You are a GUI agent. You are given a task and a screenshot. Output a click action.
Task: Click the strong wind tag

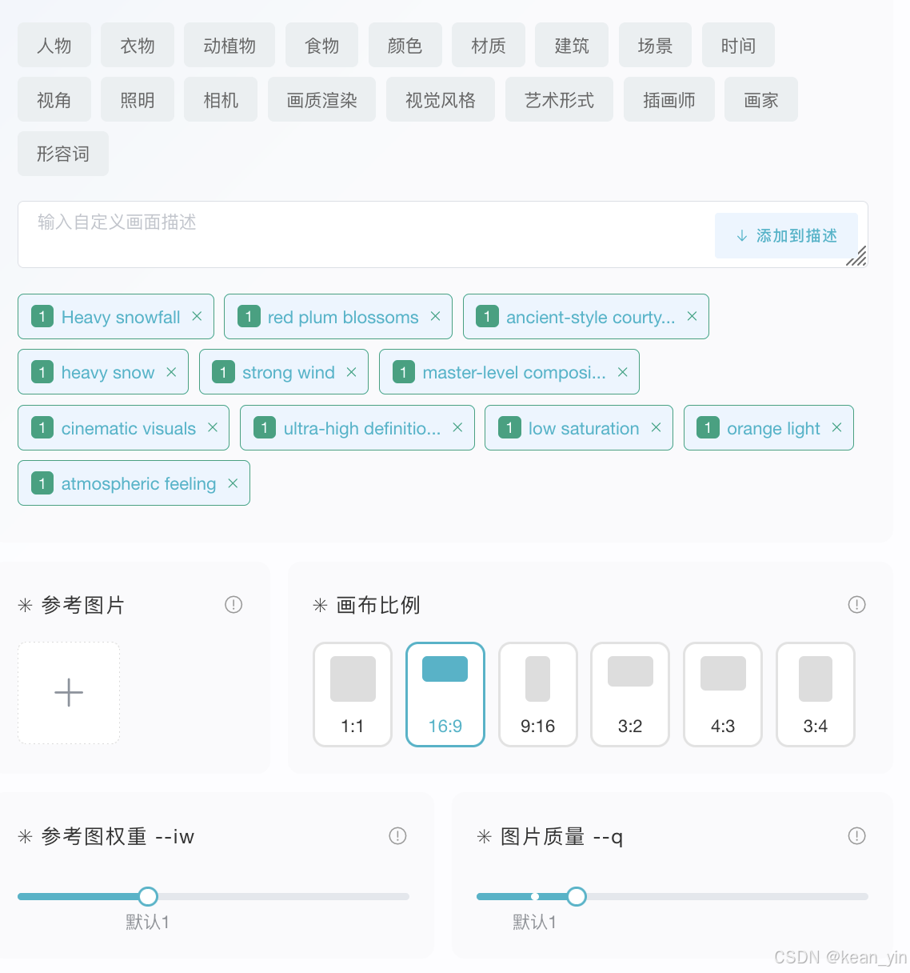pyautogui.click(x=288, y=372)
